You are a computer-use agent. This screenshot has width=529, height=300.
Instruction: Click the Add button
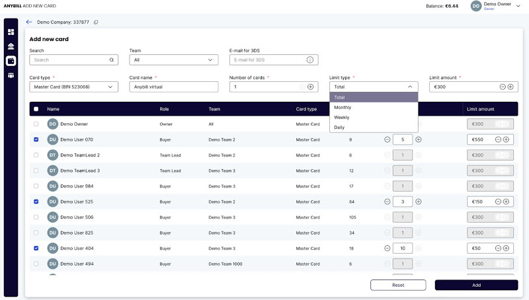point(476,285)
